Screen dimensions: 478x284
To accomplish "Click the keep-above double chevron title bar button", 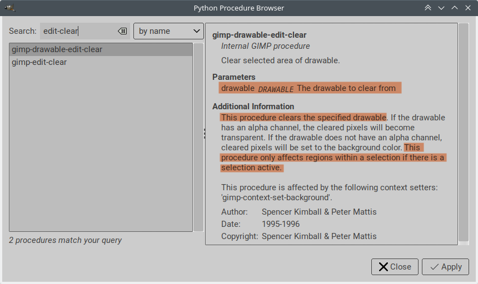I will (x=428, y=8).
